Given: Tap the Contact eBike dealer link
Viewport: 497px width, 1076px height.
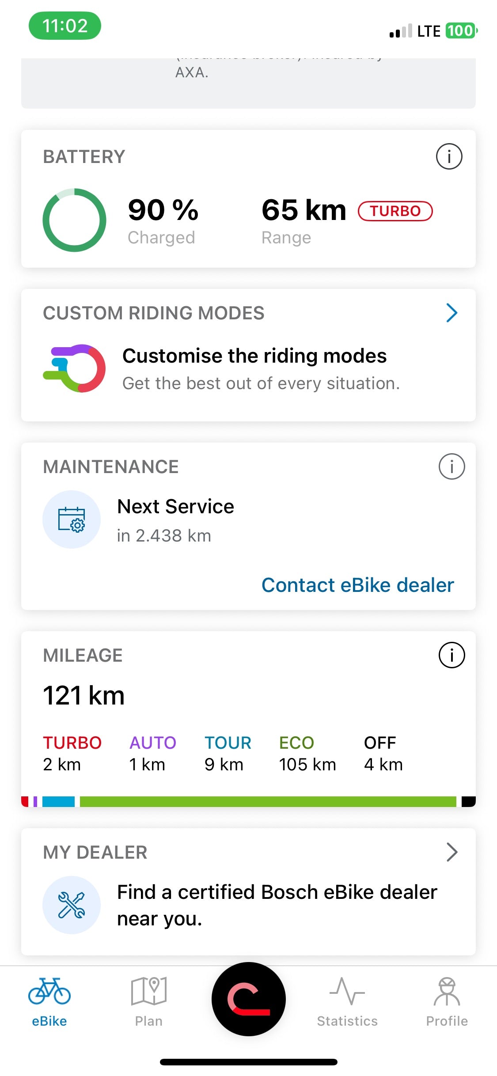Looking at the screenshot, I should pyautogui.click(x=357, y=585).
